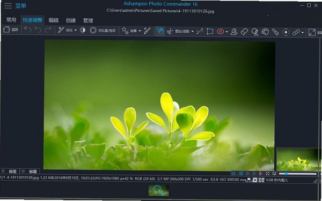Click the '1/500 sec' status entry
Screen dimensions: 322x201
tap(200, 179)
